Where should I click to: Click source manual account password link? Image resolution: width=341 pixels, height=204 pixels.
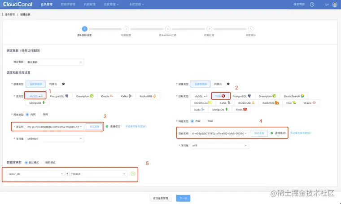pyautogui.click(x=136, y=127)
